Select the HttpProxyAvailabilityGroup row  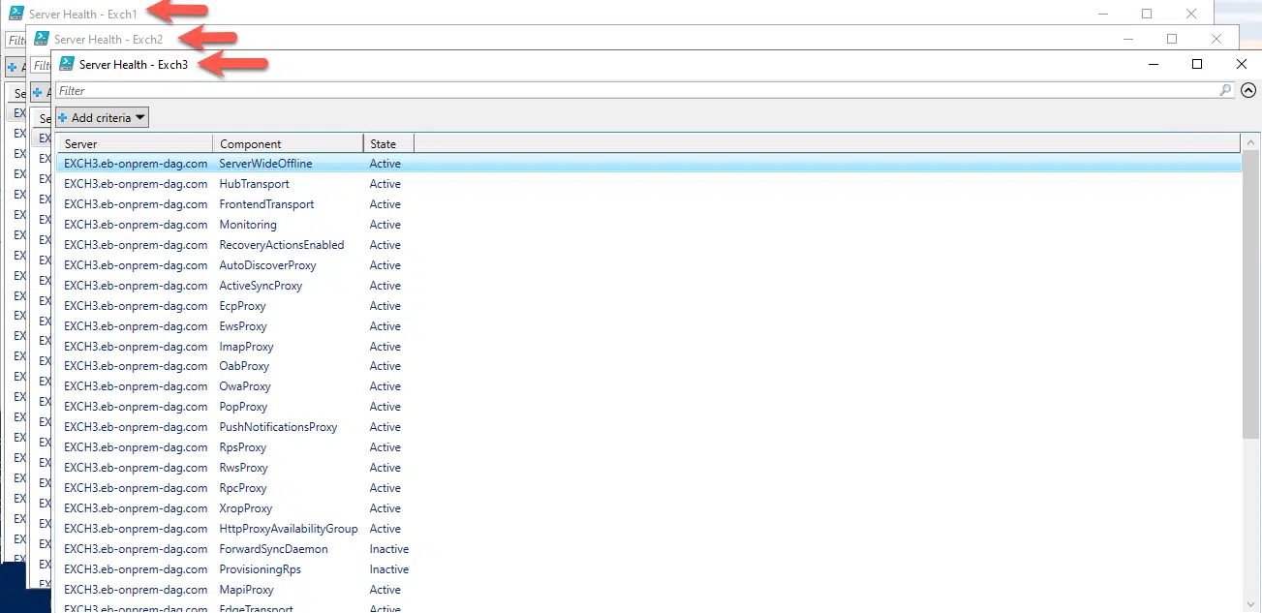pos(648,529)
